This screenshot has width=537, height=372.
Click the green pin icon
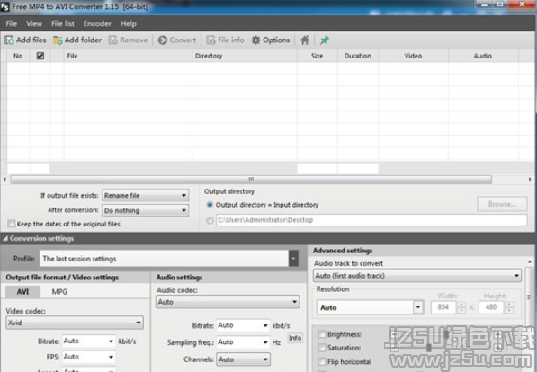pos(325,40)
